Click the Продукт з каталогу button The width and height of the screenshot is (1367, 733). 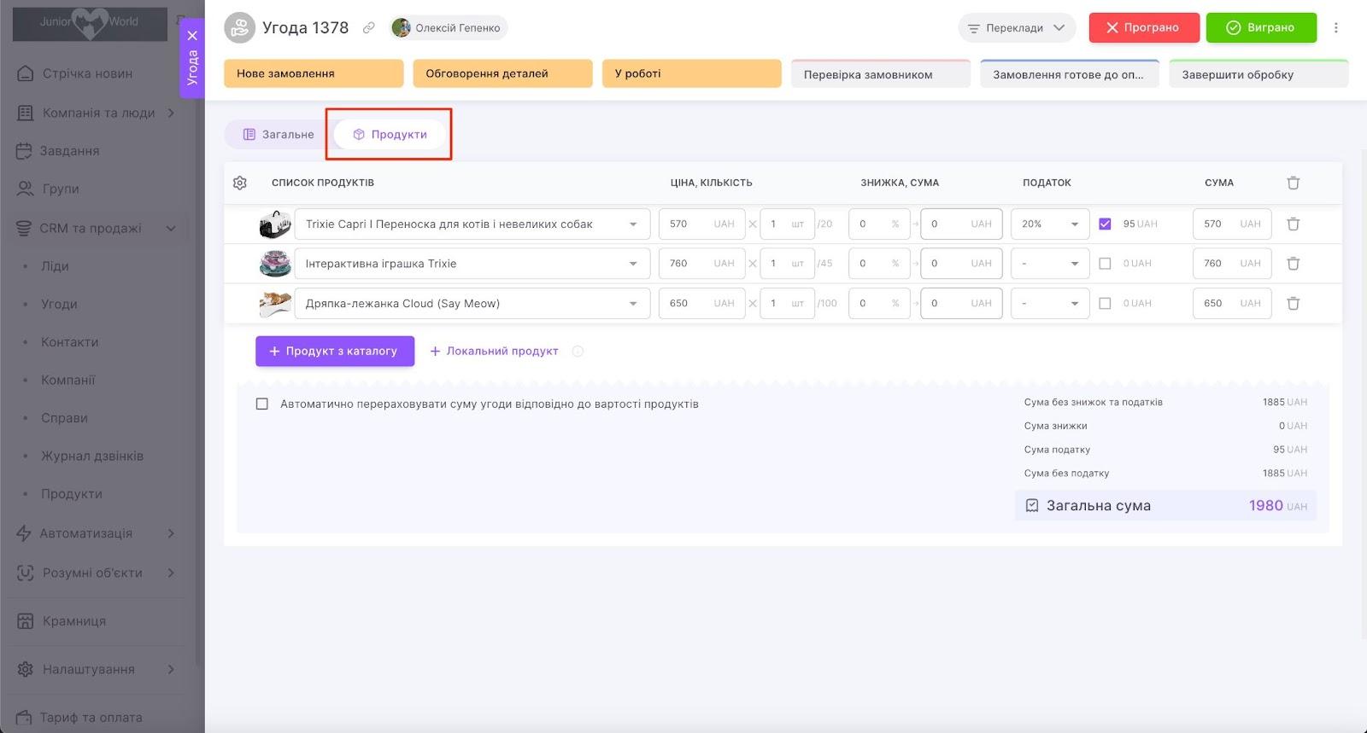334,352
